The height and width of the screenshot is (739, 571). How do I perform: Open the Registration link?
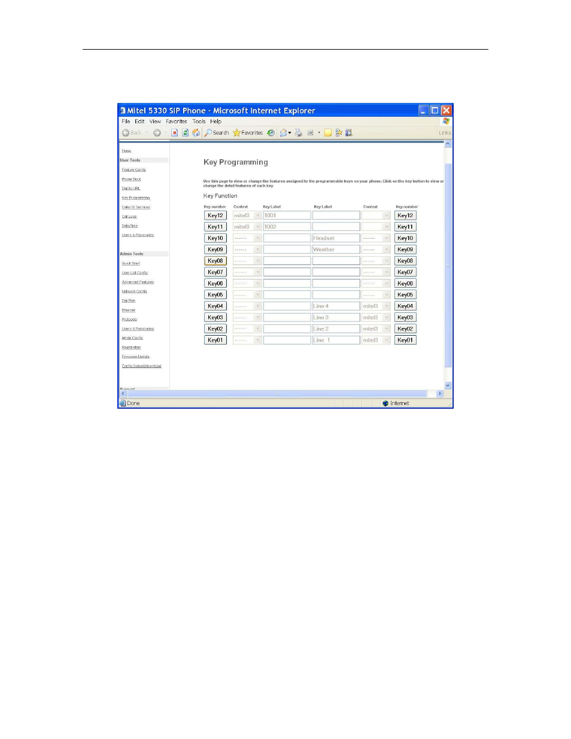[x=131, y=347]
